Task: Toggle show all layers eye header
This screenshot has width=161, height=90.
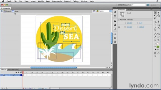Action: [x=16, y=72]
